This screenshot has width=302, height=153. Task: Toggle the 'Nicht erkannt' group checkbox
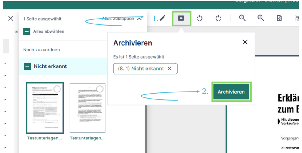27,66
